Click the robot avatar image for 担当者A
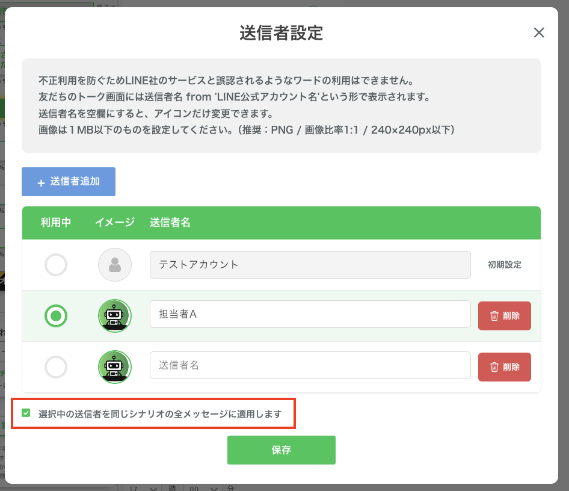 pyautogui.click(x=115, y=315)
